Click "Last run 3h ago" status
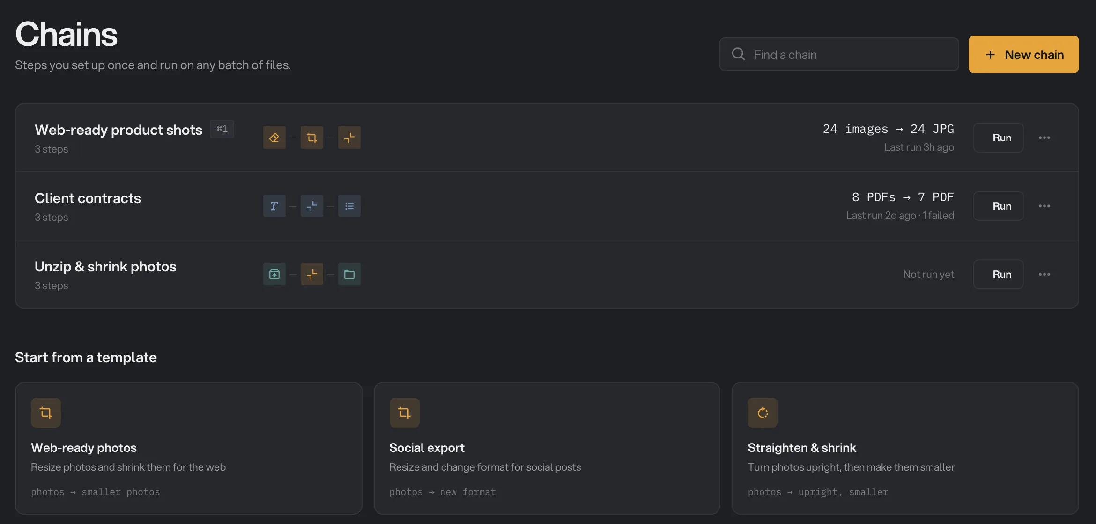This screenshot has height=524, width=1096. point(919,147)
